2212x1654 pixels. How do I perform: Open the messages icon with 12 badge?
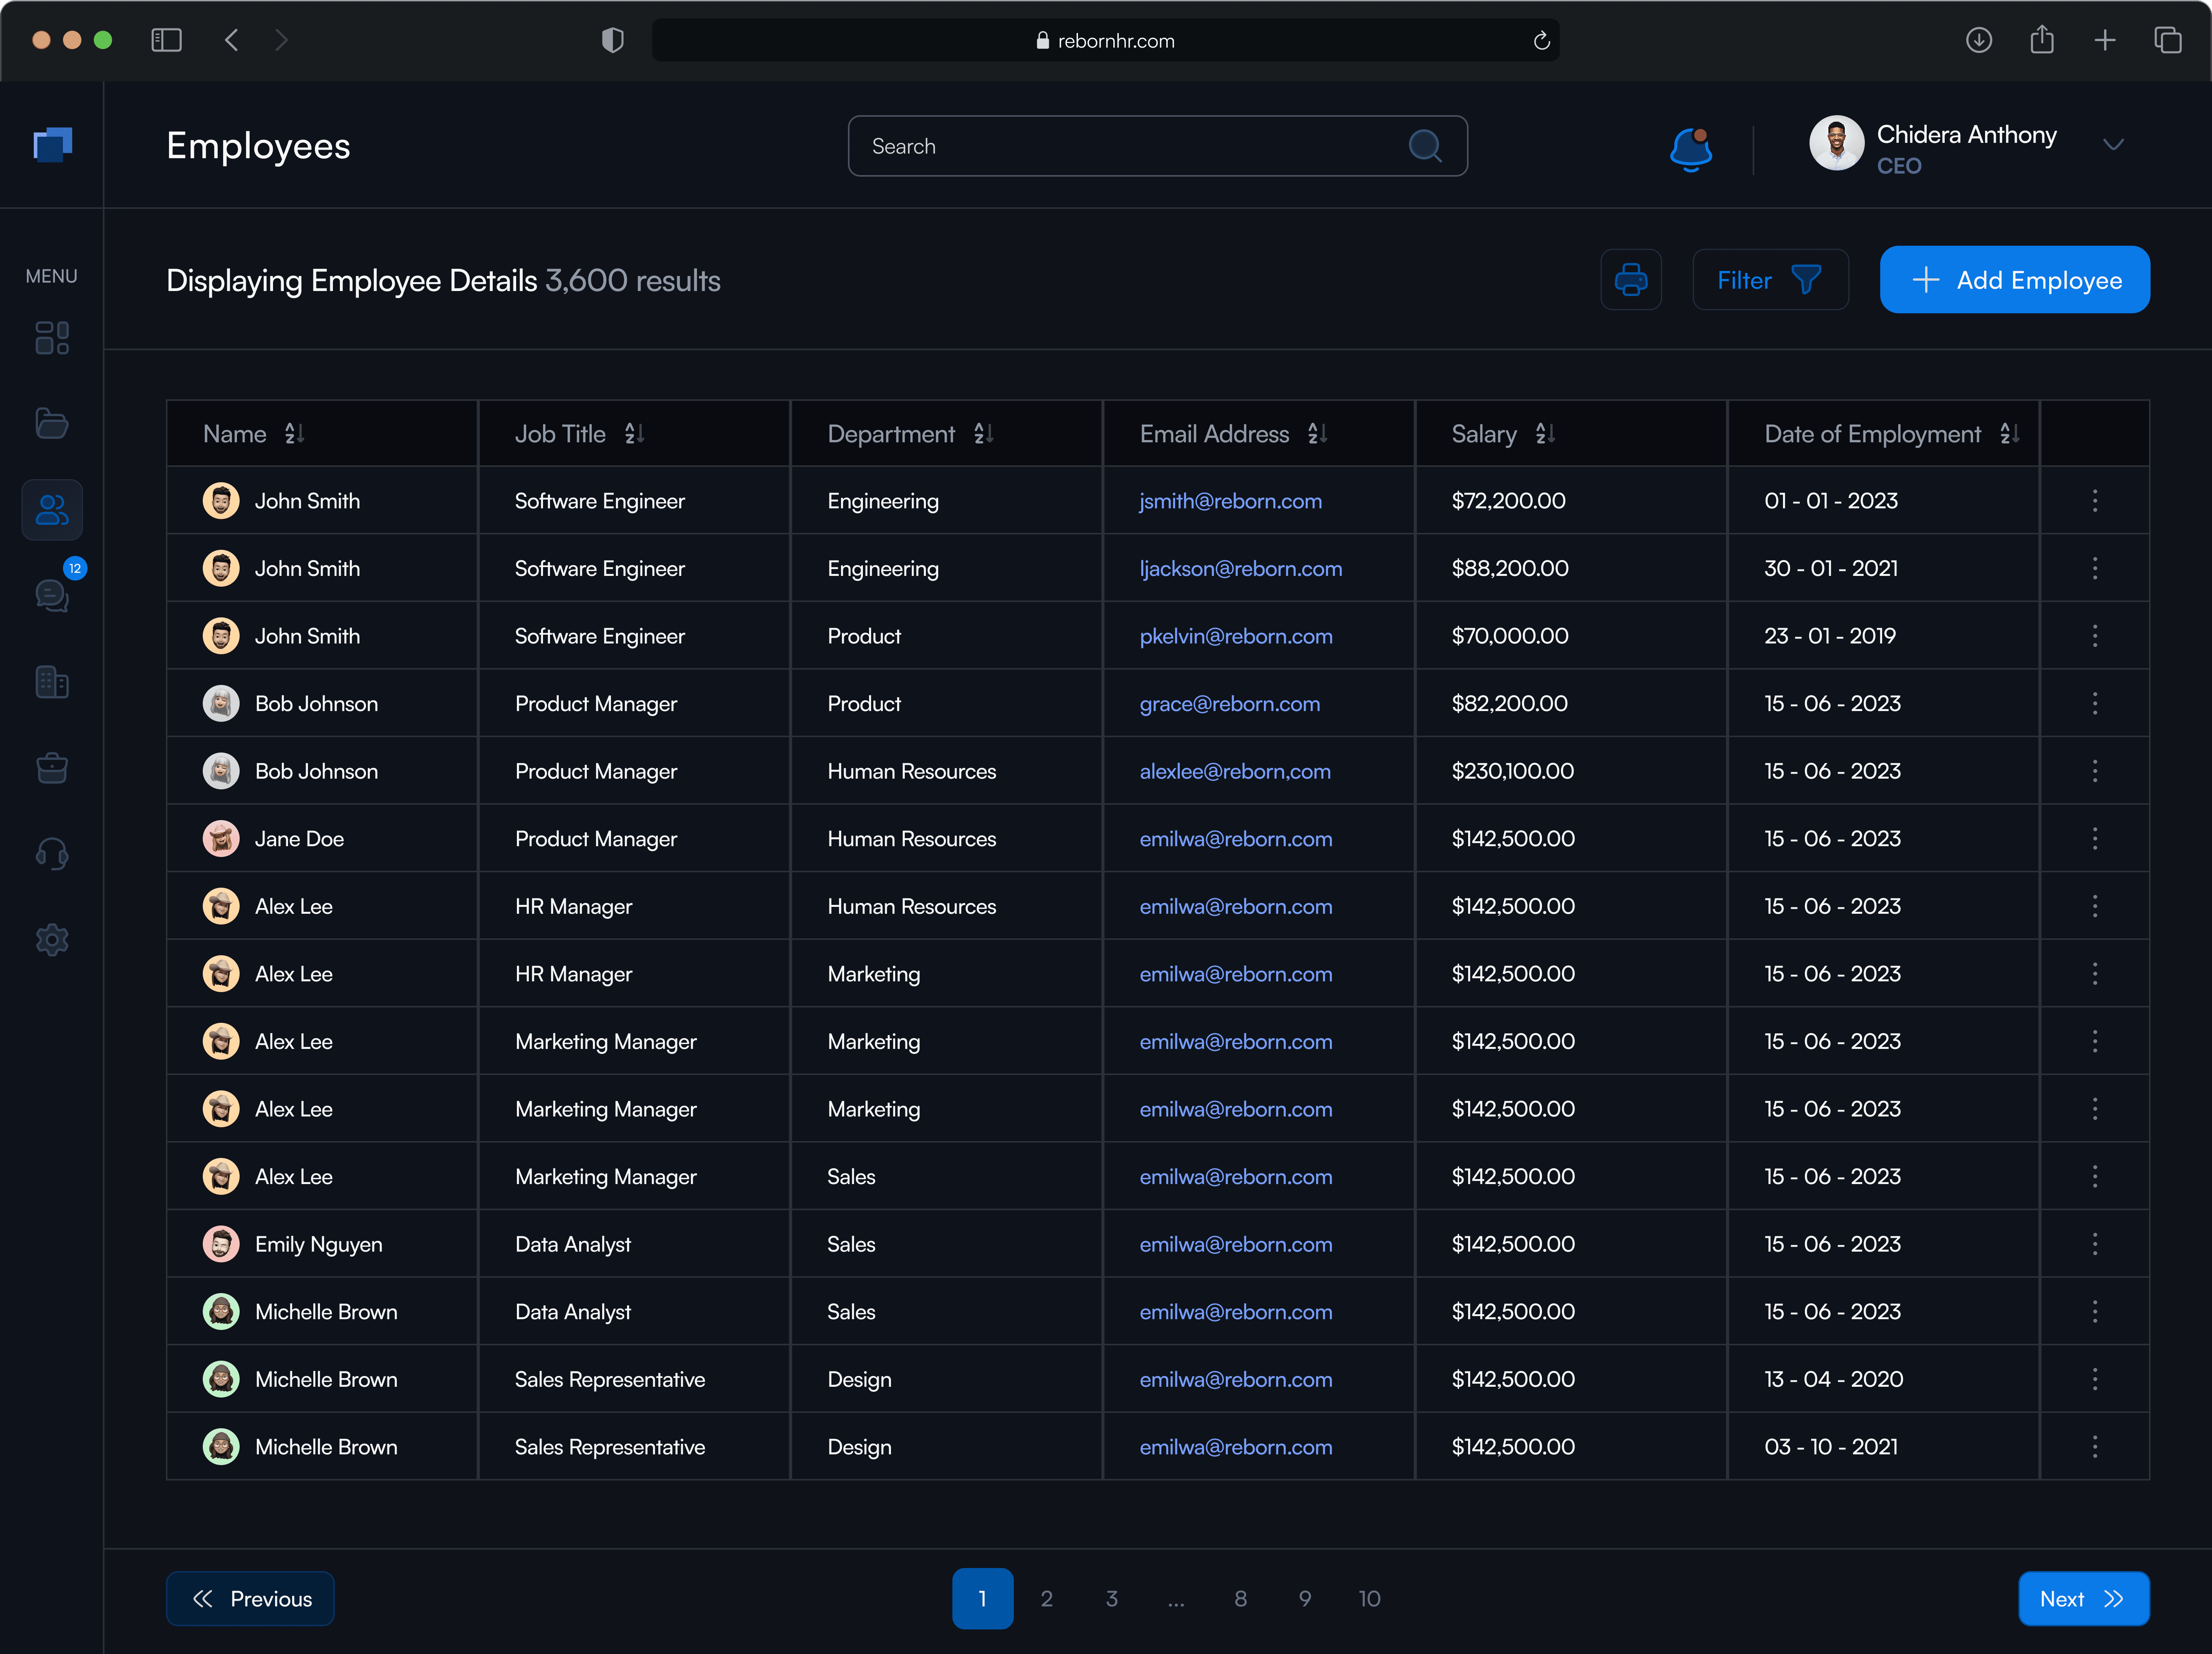point(52,595)
